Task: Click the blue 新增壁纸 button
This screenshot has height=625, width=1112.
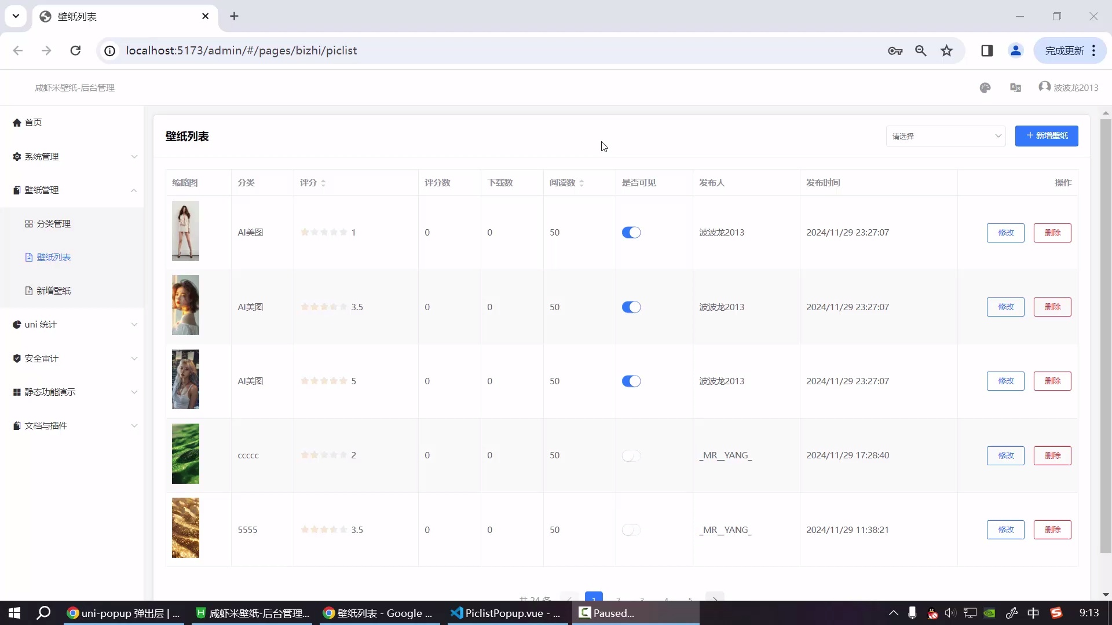Action: [1046, 136]
